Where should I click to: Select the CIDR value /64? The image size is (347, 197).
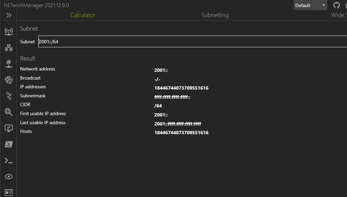pos(158,106)
